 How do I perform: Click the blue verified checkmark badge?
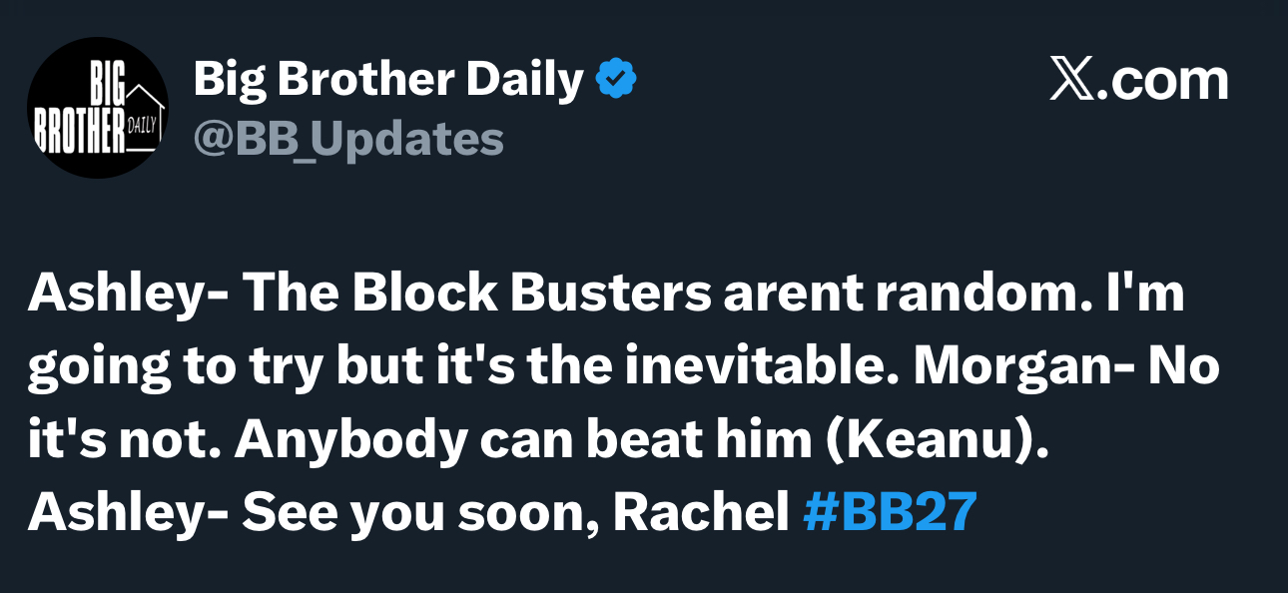coord(617,80)
